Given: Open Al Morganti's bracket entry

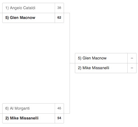Looking at the screenshot, I should 29,108.
